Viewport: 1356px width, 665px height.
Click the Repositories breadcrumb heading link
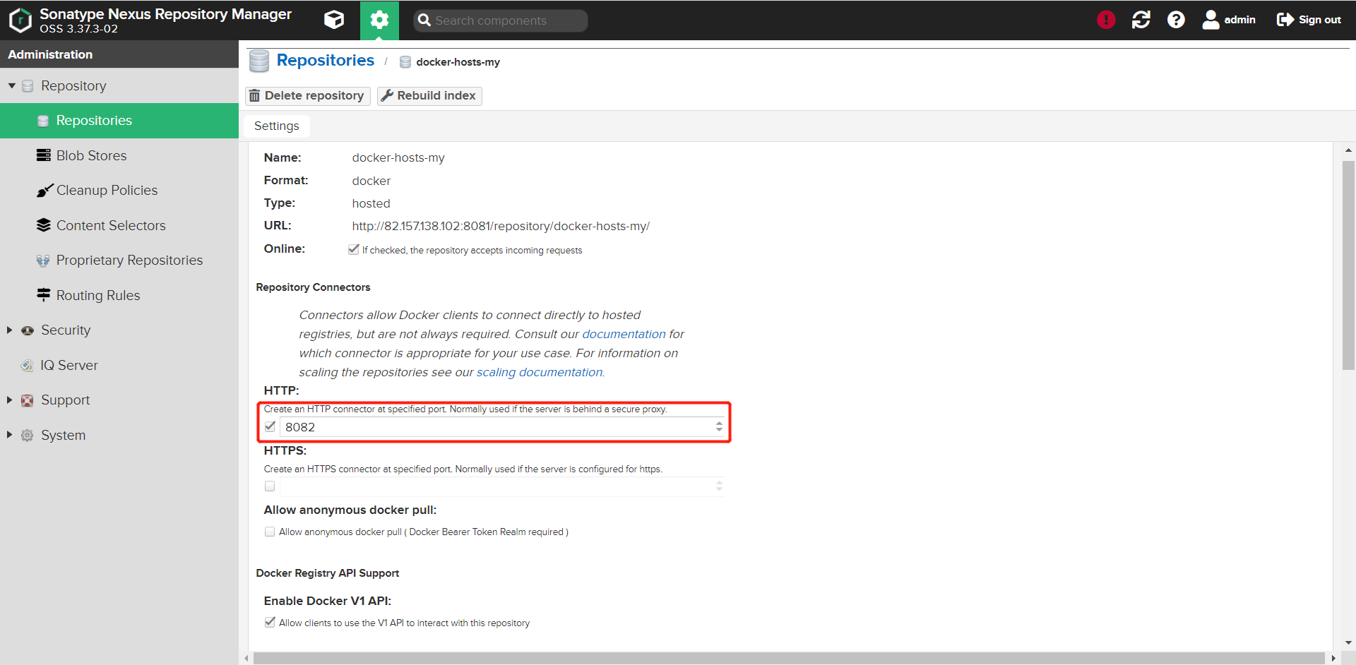pos(325,61)
